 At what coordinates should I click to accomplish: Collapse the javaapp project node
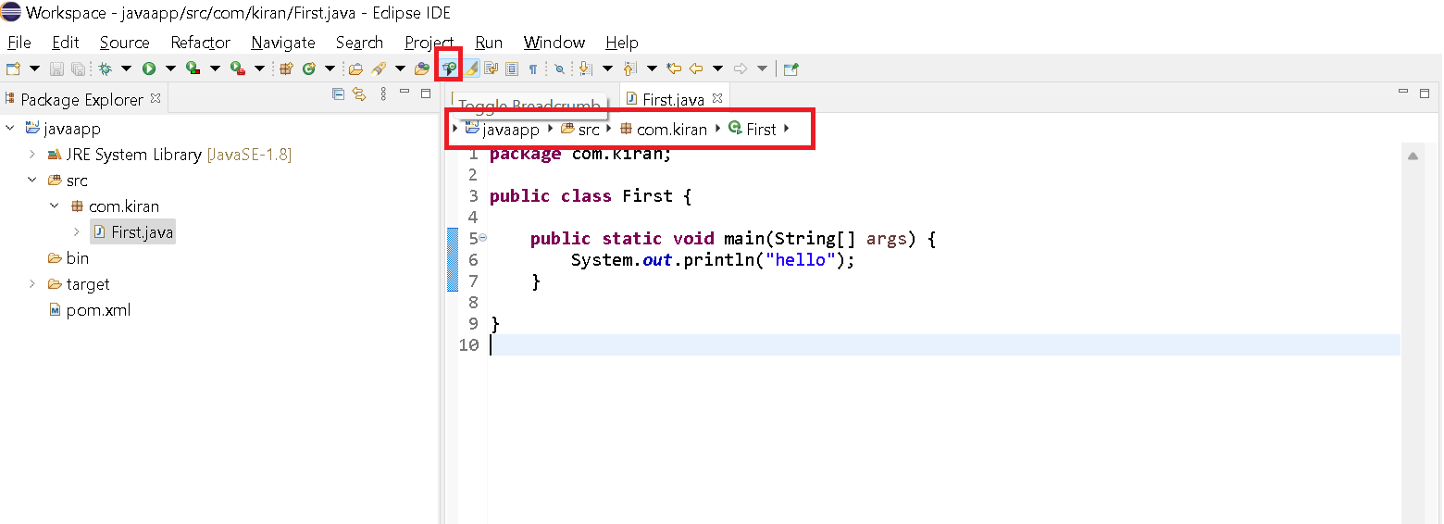tap(10, 128)
